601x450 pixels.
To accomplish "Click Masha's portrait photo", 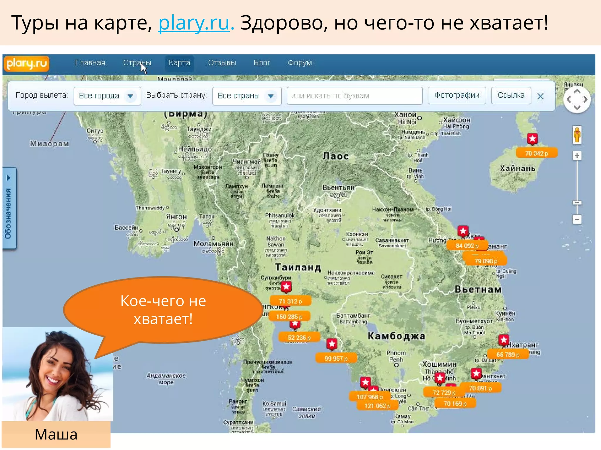I will [58, 374].
